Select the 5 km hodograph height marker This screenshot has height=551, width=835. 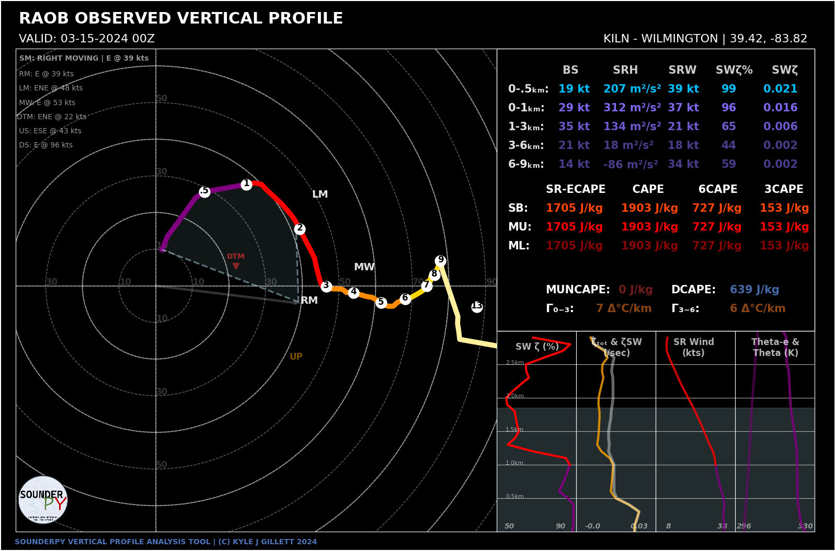click(x=381, y=302)
